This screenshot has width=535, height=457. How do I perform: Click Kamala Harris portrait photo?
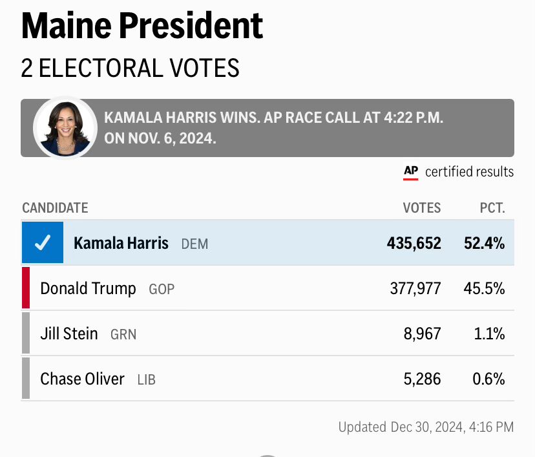point(65,128)
